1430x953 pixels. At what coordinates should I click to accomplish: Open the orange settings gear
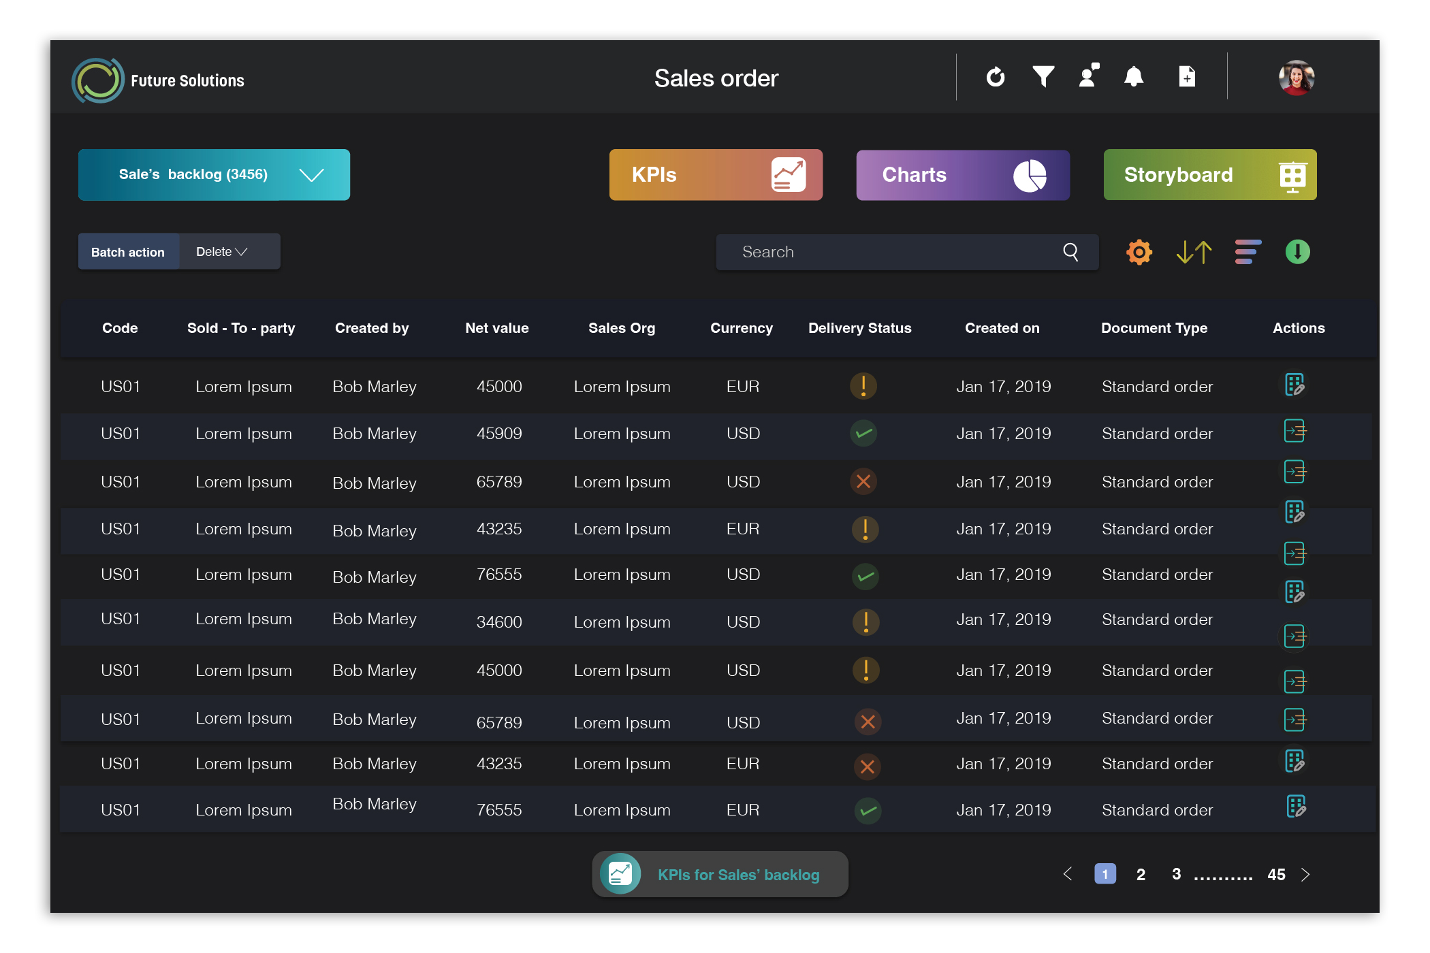(1139, 252)
